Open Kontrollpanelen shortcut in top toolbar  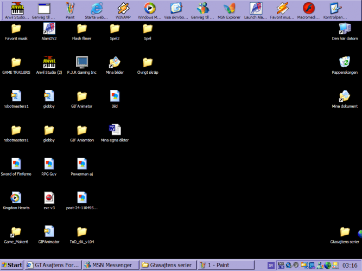point(334,9)
